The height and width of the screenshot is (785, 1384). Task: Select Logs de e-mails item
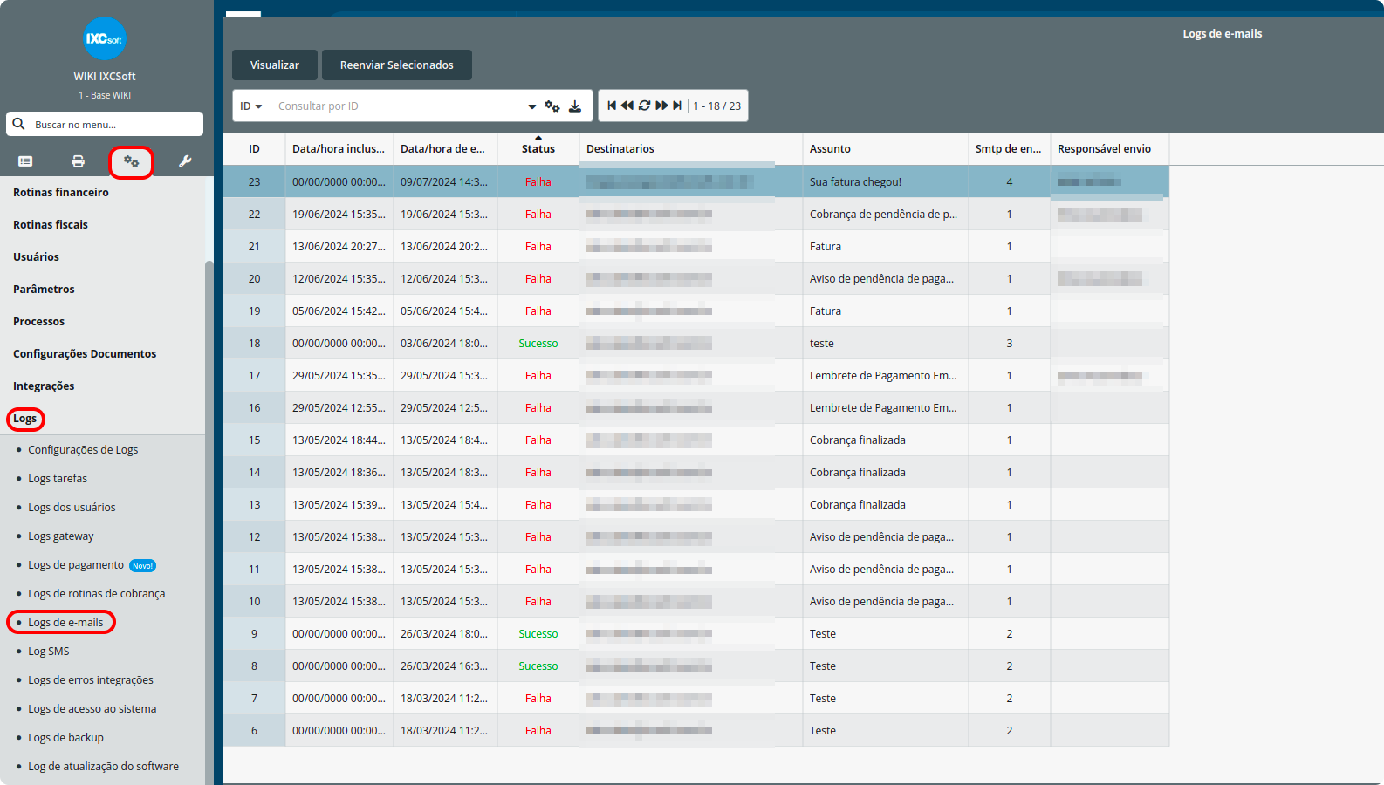[x=65, y=623]
